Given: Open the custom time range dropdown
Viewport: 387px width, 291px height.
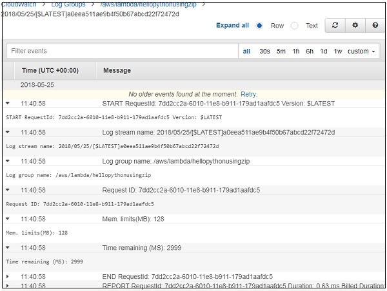Looking at the screenshot, I should pos(361,52).
